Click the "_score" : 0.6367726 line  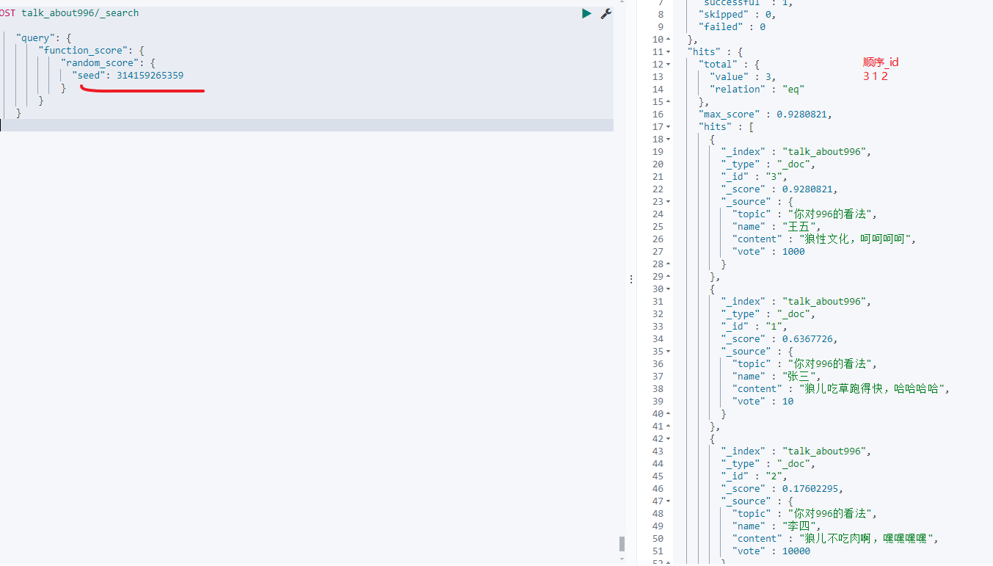[779, 339]
